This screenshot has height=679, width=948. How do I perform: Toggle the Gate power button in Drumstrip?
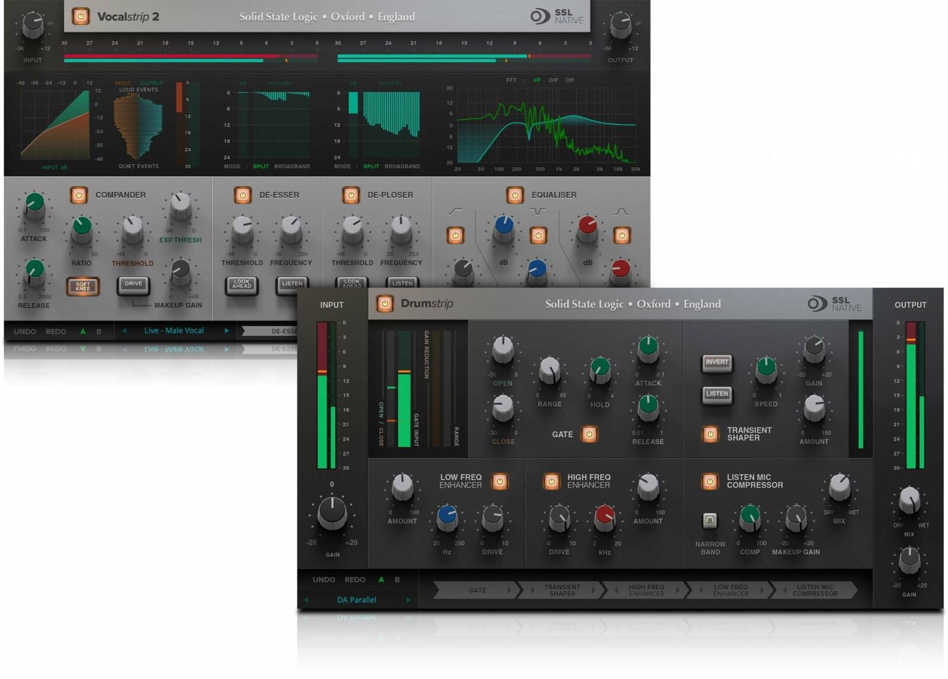click(x=589, y=434)
